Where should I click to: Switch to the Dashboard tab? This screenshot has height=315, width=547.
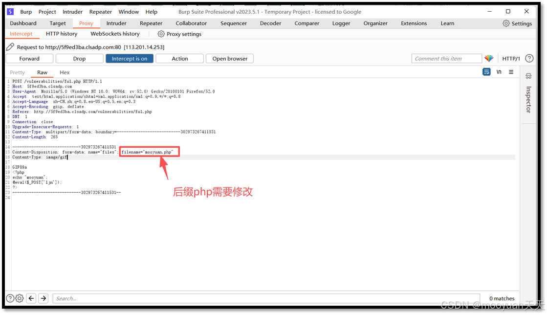pos(23,23)
